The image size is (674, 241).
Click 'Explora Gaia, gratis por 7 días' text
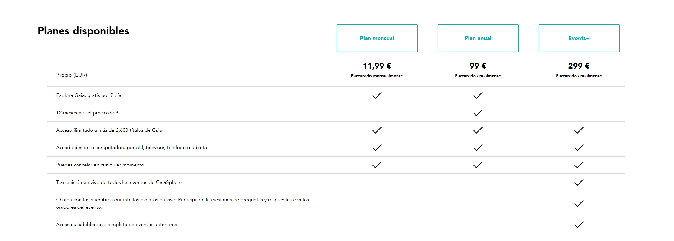tap(90, 95)
